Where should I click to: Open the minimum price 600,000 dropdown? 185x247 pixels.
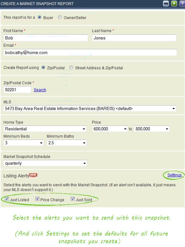(110, 129)
